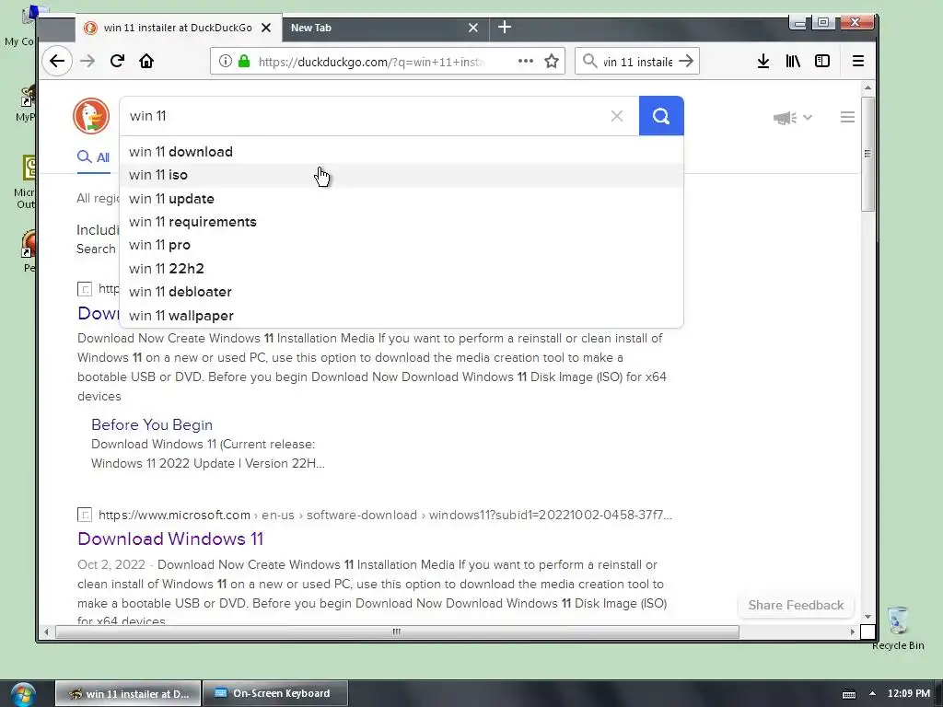The image size is (943, 707).
Task: Click the scroll right arrow
Action: click(852, 632)
